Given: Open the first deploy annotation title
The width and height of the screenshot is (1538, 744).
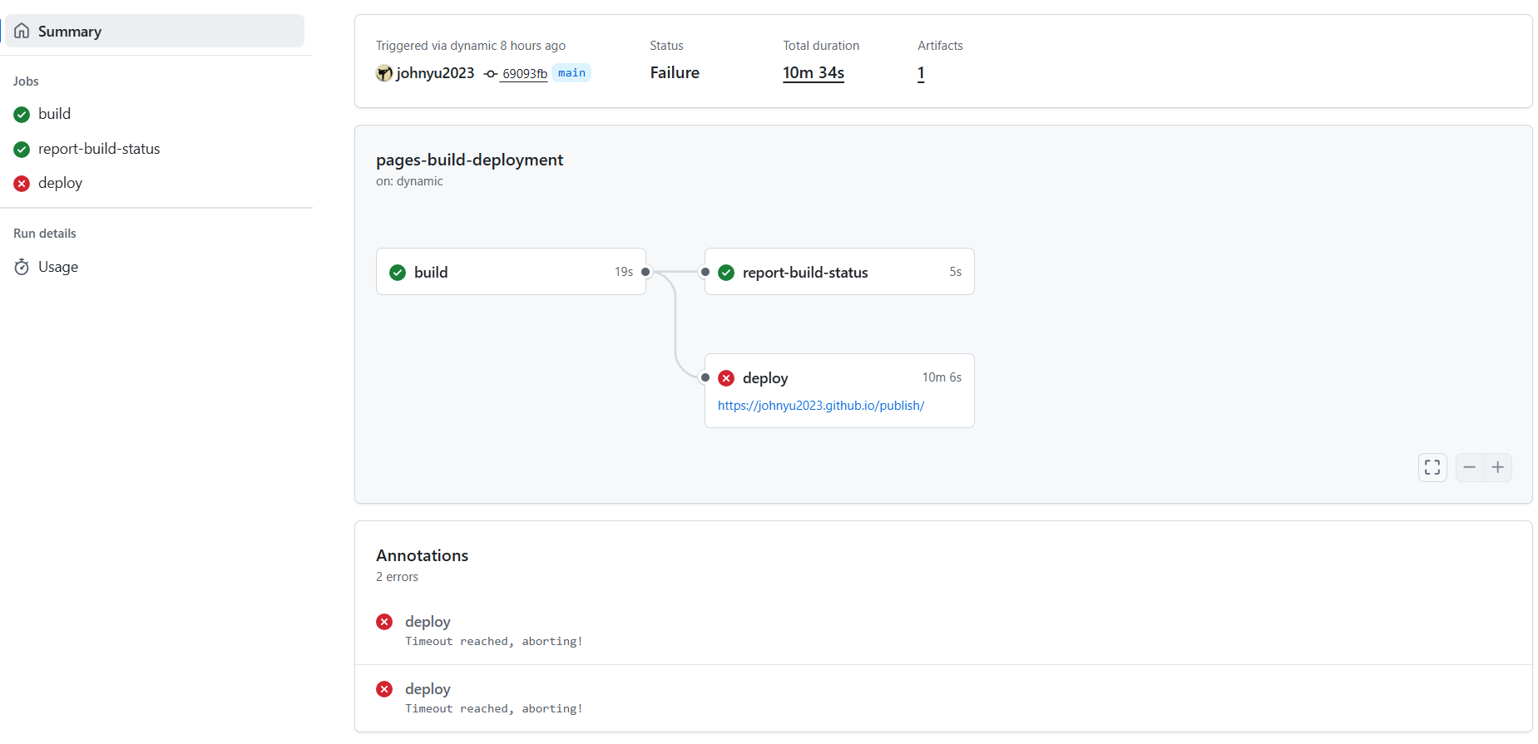Looking at the screenshot, I should 428,622.
